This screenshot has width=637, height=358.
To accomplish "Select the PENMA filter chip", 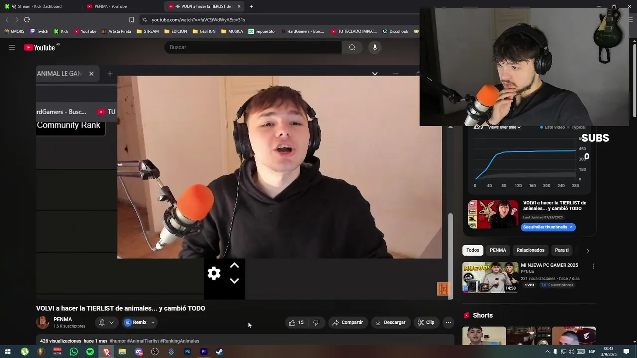I will pos(498,250).
